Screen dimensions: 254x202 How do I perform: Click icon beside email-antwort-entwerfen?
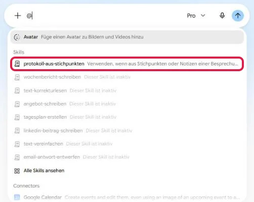(17, 157)
